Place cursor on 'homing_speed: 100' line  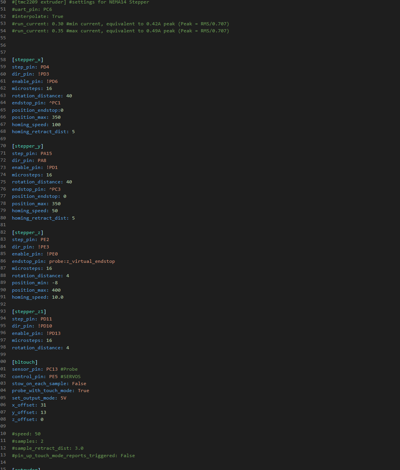pos(36,125)
